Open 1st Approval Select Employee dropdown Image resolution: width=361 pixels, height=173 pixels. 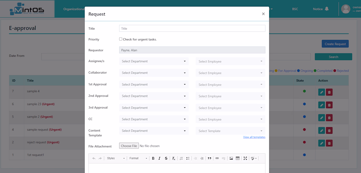click(230, 84)
